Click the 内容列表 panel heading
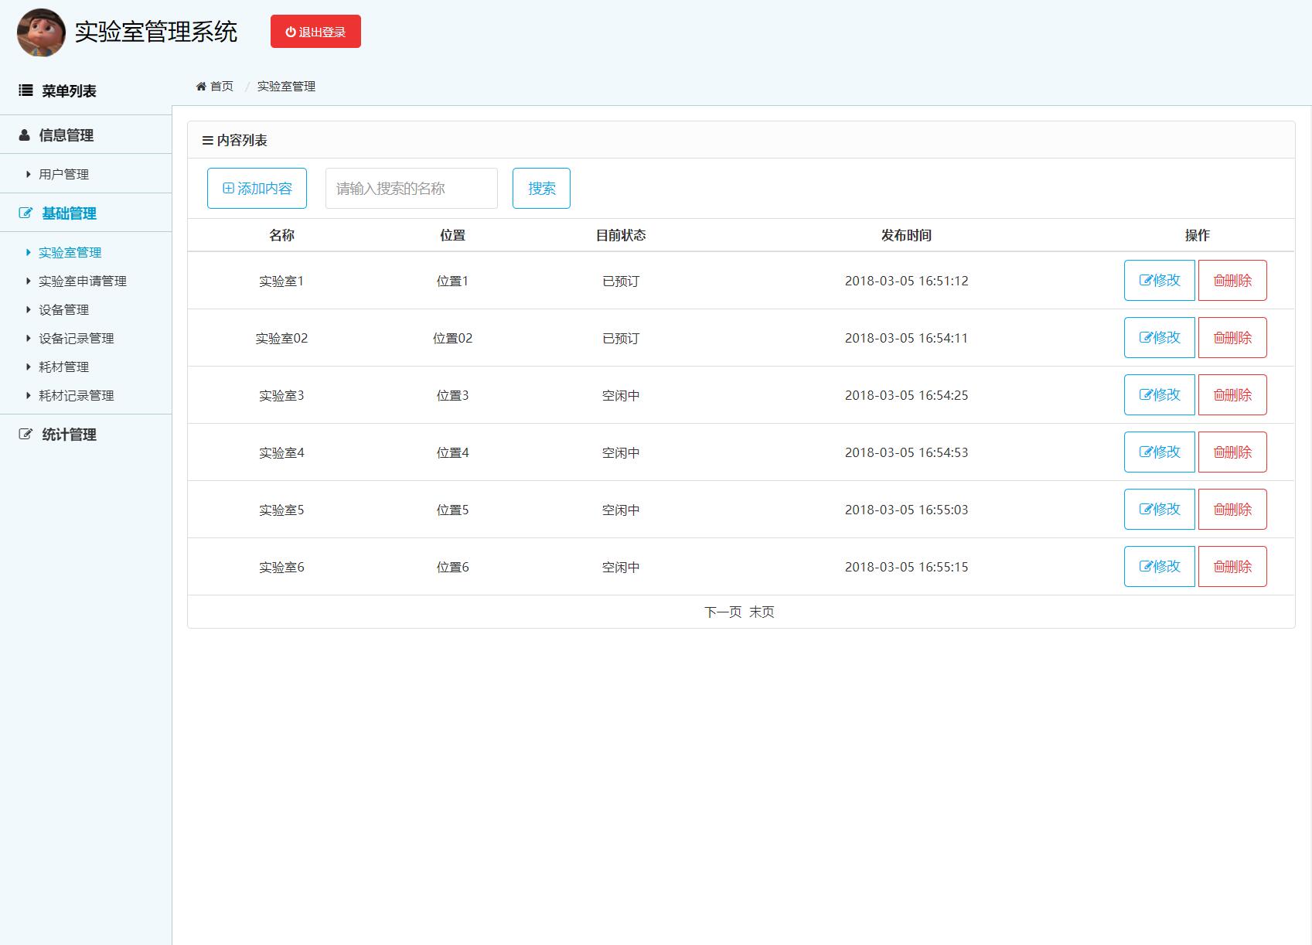Viewport: 1312px width, 945px height. [x=242, y=141]
